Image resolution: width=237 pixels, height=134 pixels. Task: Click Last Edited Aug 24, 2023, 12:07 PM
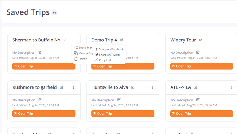[x=194, y=58]
